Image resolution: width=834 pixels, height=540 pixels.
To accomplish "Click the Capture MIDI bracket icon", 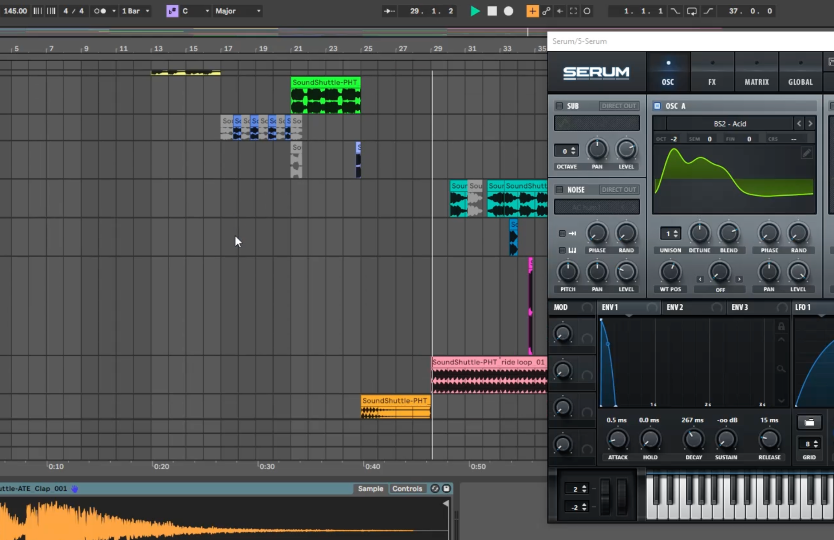I will pos(573,11).
